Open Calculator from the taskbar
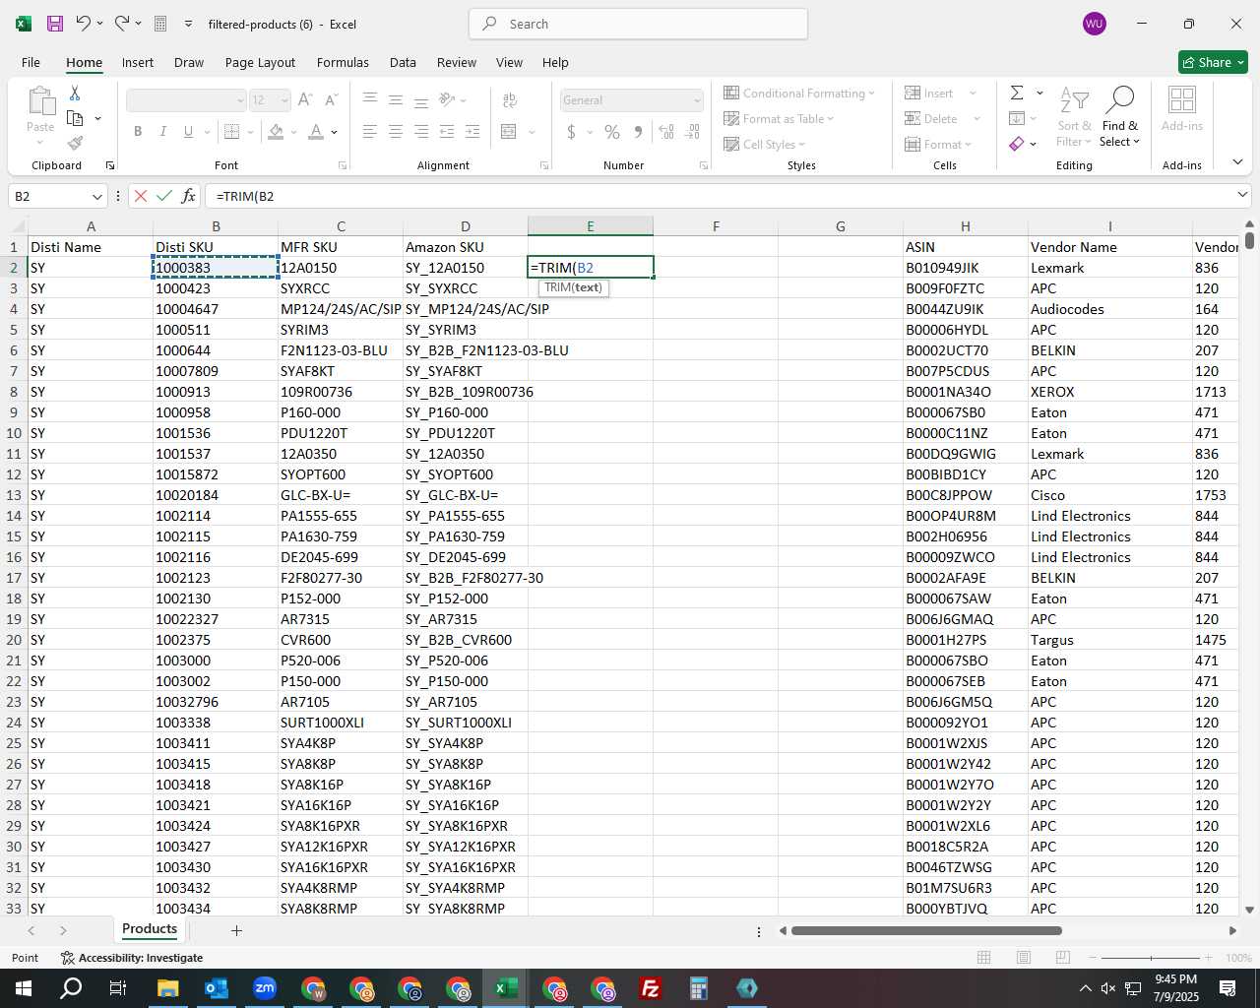 [x=699, y=988]
